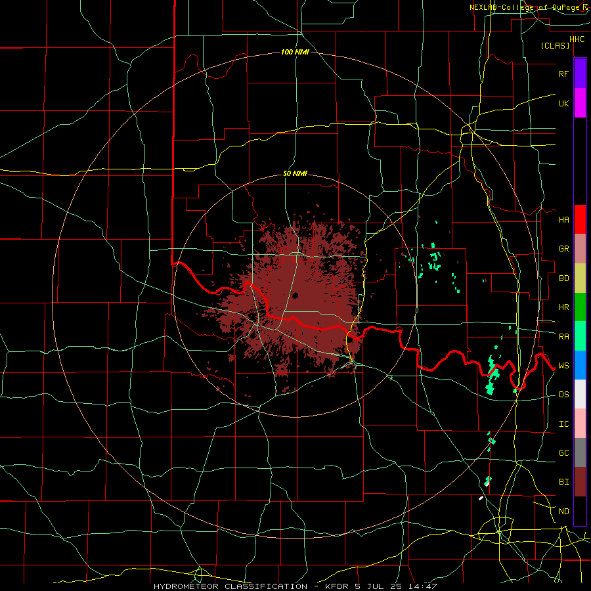Click the HR green legend swatch
This screenshot has height=591, width=591.
coord(580,307)
